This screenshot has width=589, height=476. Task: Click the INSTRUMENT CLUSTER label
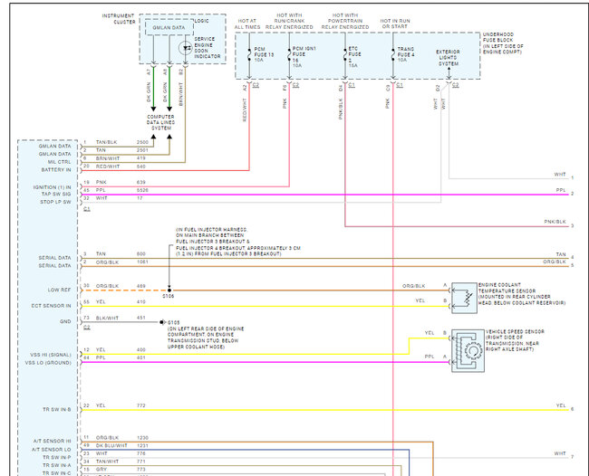119,19
